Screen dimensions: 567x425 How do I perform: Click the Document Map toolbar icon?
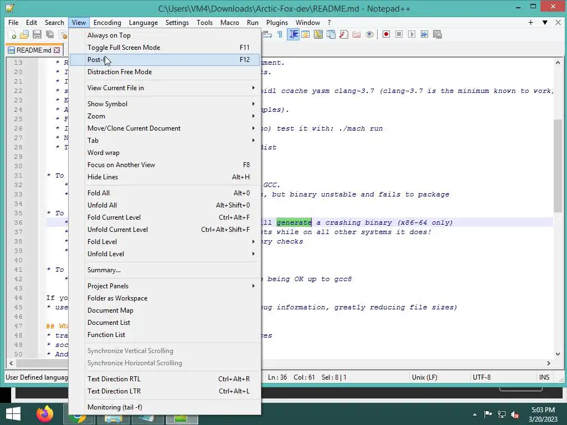click(318, 34)
